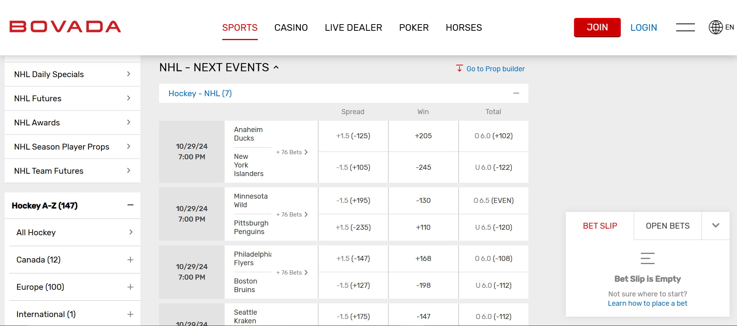Click the Bet Slip empty list icon
Viewport: 737px width, 326px height.
point(647,258)
